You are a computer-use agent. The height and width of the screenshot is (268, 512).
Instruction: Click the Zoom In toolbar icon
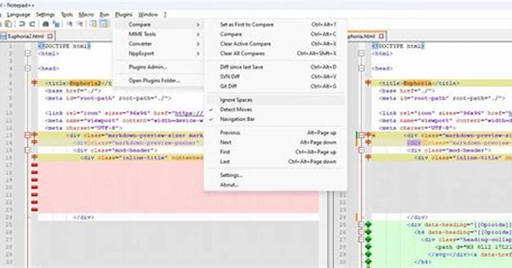tap(69, 24)
